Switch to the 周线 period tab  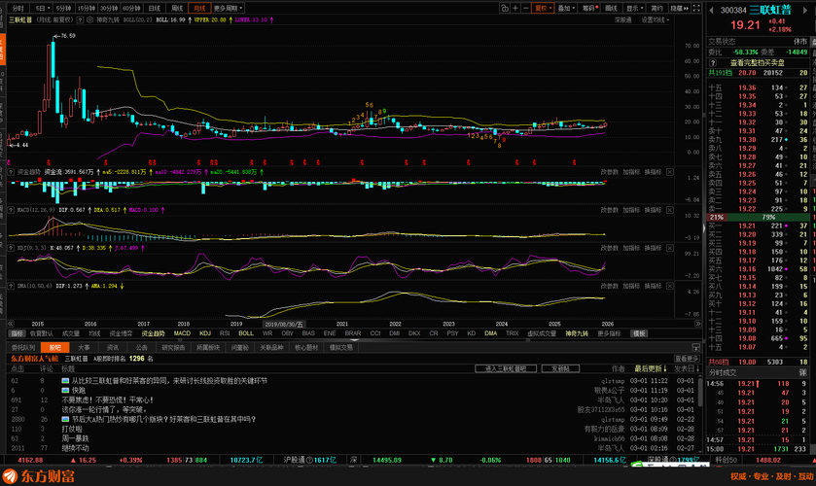(178, 7)
